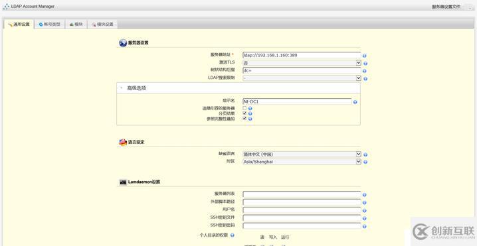477x246 pixels.
Task: Open help for the LDAP搜索限制 setting
Action: point(365,79)
